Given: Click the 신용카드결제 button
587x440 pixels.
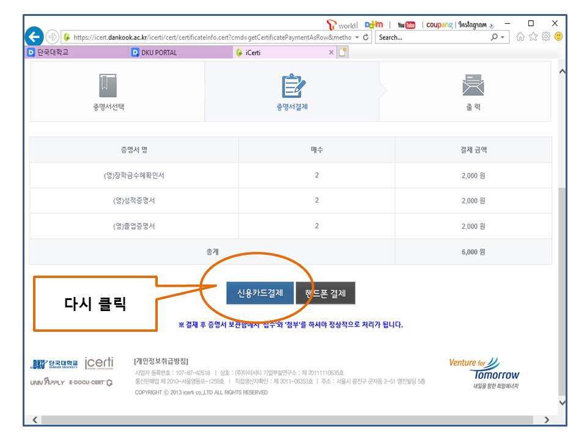Looking at the screenshot, I should (x=260, y=293).
